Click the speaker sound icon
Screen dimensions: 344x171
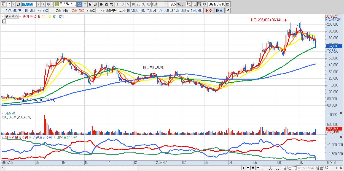[48, 4]
